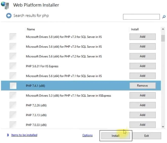167x143 pixels.
Task: Click product icon for PHP 7.0.33 (x86)
Action: tap(13, 125)
